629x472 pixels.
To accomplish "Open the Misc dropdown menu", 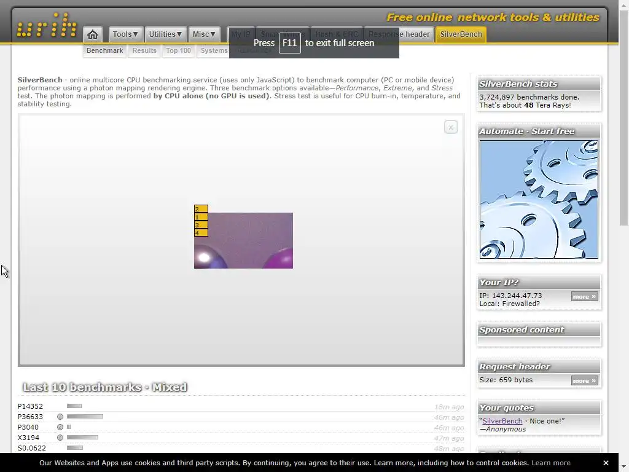I will 204,34.
